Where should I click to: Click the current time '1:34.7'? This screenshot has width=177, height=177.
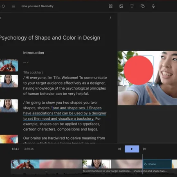(x=16, y=149)
